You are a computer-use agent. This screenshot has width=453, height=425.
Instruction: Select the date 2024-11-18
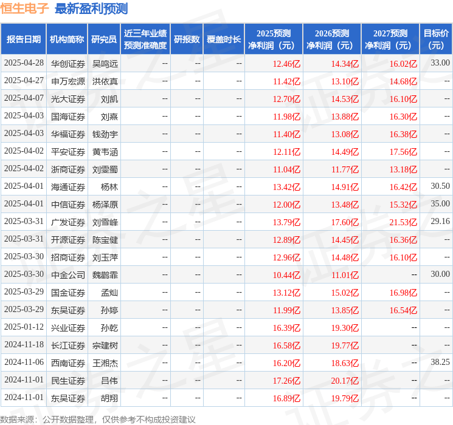24,344
